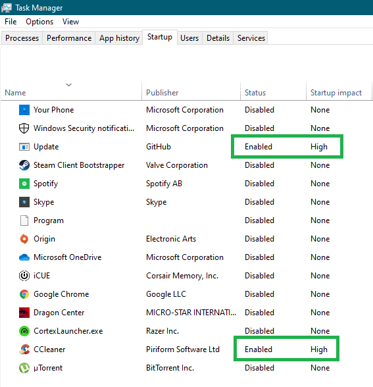This screenshot has height=387, width=373.
Task: Select the Dragon Center icon
Action: pyautogui.click(x=24, y=313)
